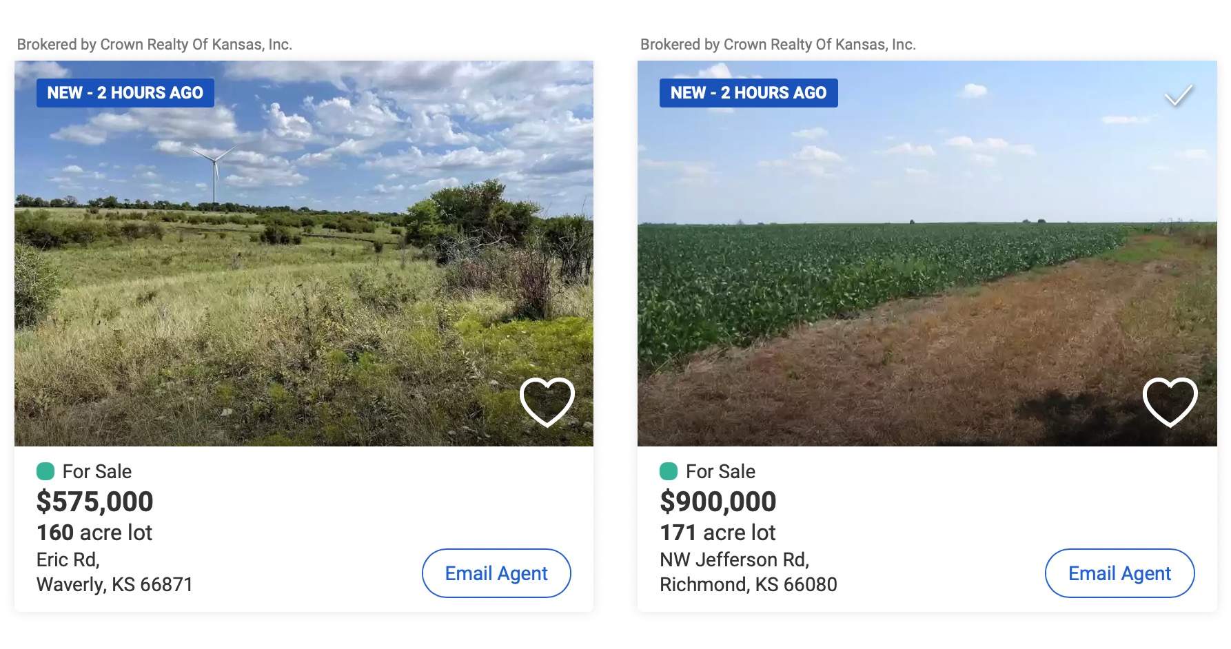Click the checkmark on the Richmond photo
This screenshot has height=649, width=1231.
coord(1179,95)
